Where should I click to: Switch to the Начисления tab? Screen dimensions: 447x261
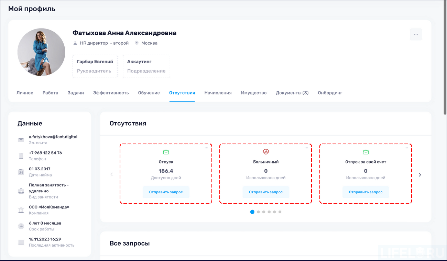[x=218, y=92]
